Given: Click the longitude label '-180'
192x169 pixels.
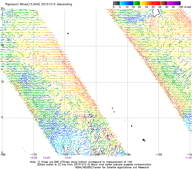Looking at the screenshot, I should [x=3, y=154].
